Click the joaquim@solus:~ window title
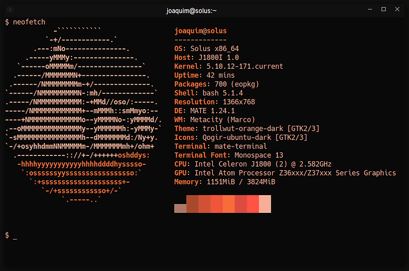Image resolution: width=409 pixels, height=271 pixels. (x=191, y=11)
